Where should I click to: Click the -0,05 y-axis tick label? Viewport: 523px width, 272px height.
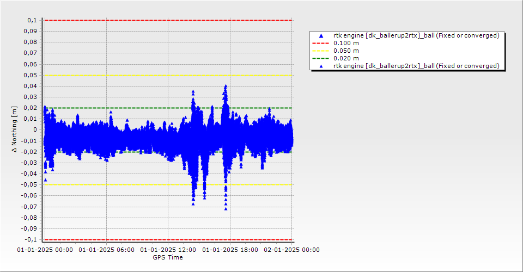click(29, 185)
